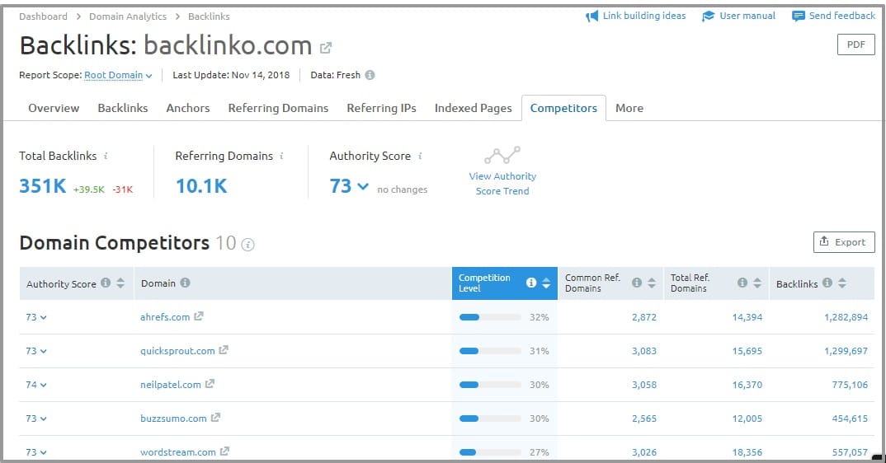Image resolution: width=886 pixels, height=463 pixels.
Task: Click the PDF button
Action: (855, 44)
